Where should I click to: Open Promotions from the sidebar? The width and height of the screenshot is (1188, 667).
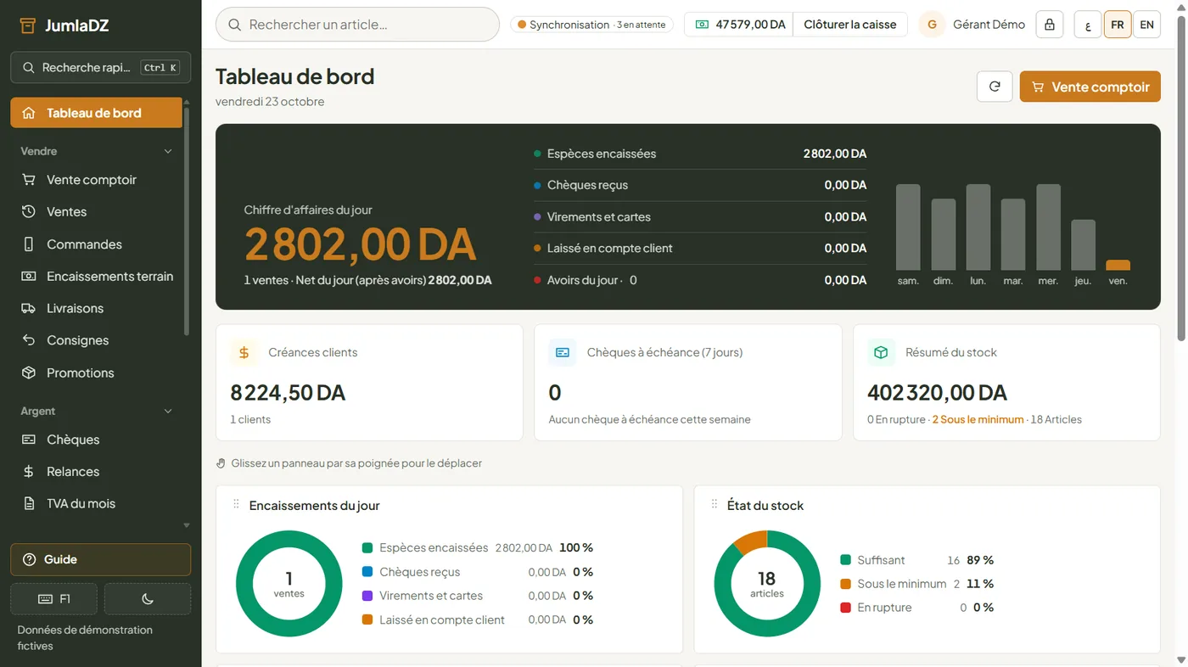tap(96, 373)
